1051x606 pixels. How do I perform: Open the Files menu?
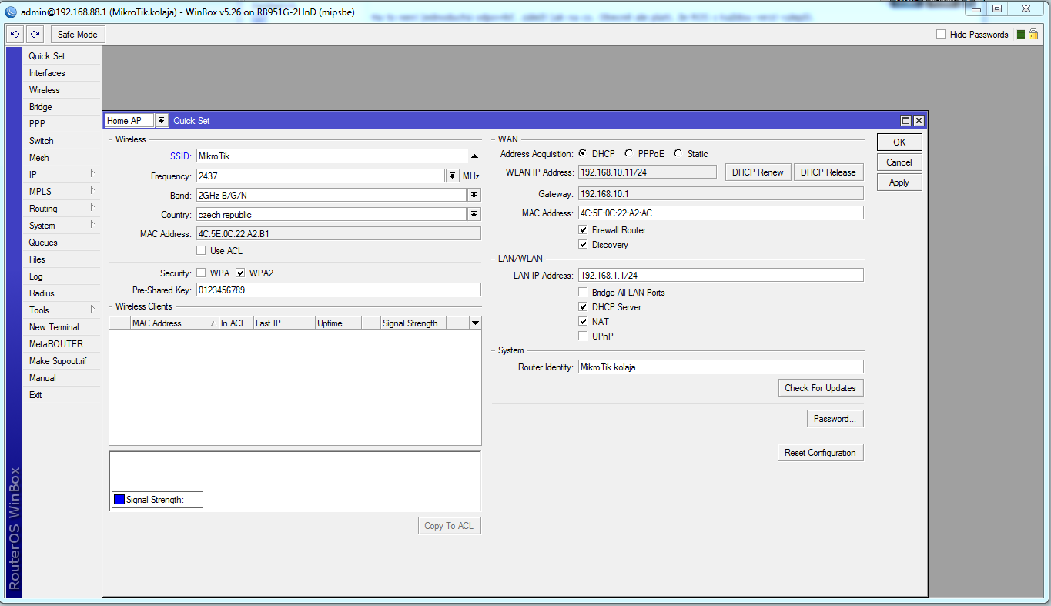point(62,259)
